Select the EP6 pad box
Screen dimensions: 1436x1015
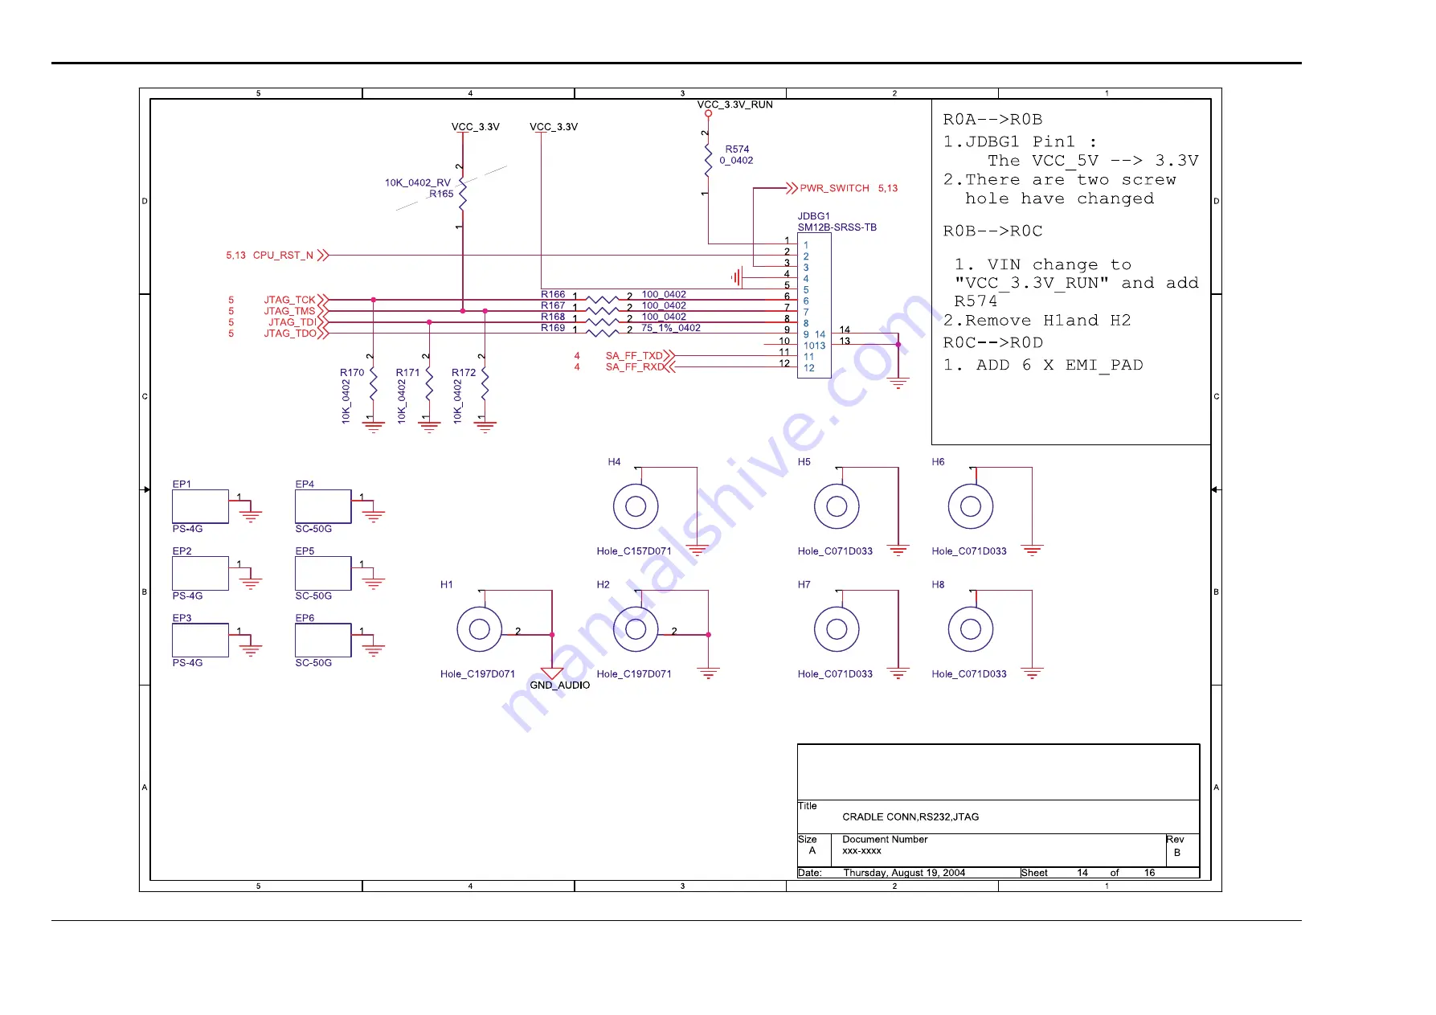pyautogui.click(x=323, y=640)
